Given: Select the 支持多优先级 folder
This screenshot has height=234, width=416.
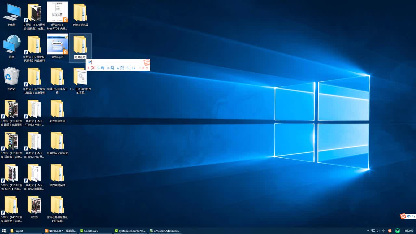Looking at the screenshot, I should point(80,15).
